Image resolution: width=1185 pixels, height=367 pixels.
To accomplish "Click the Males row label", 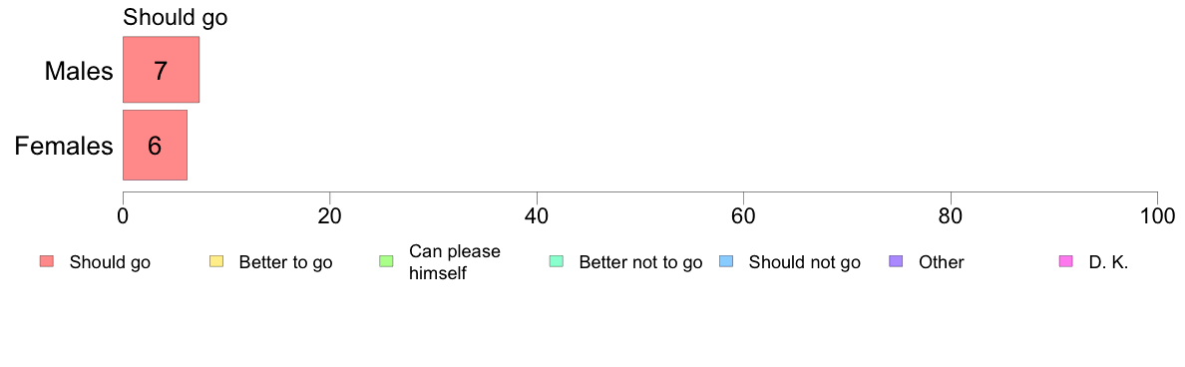I will pos(79,71).
